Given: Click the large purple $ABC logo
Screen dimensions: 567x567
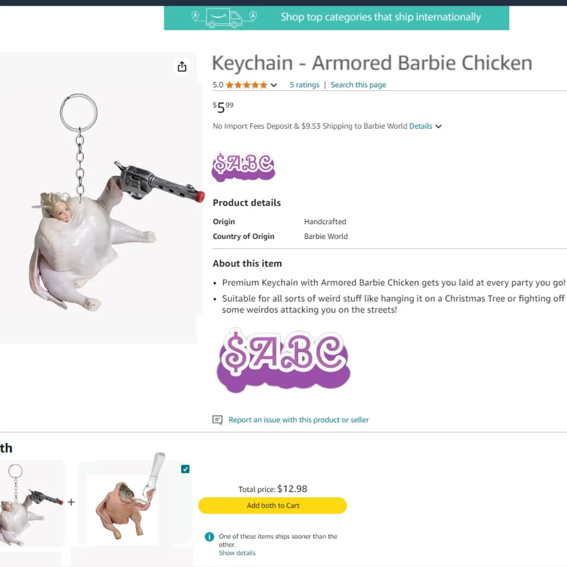Looking at the screenshot, I should [x=283, y=361].
